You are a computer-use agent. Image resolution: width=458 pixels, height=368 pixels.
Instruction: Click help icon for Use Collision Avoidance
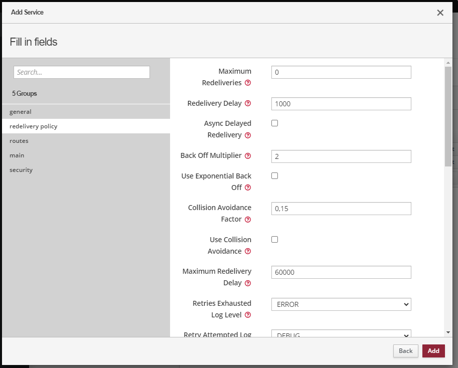(248, 251)
